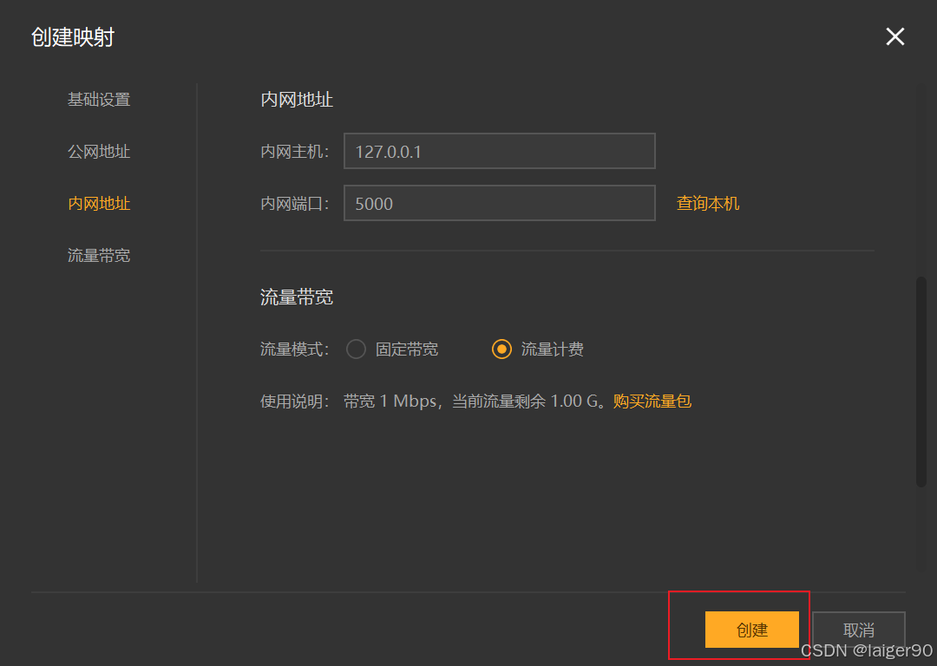Image resolution: width=937 pixels, height=666 pixels.
Task: Cancel the dialog with the 取消 button
Action: pyautogui.click(x=858, y=630)
